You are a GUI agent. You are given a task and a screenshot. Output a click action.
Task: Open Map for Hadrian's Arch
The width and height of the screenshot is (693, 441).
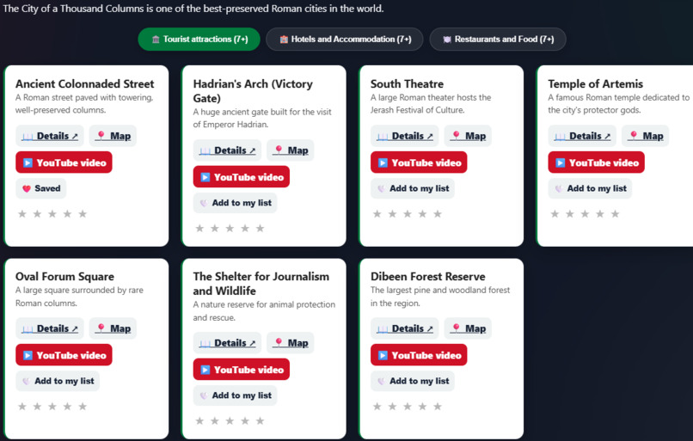tap(291, 150)
